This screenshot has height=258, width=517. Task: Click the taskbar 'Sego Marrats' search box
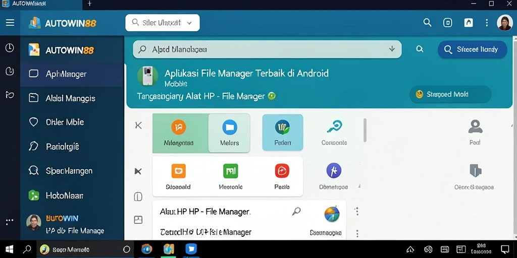pyautogui.click(x=86, y=249)
